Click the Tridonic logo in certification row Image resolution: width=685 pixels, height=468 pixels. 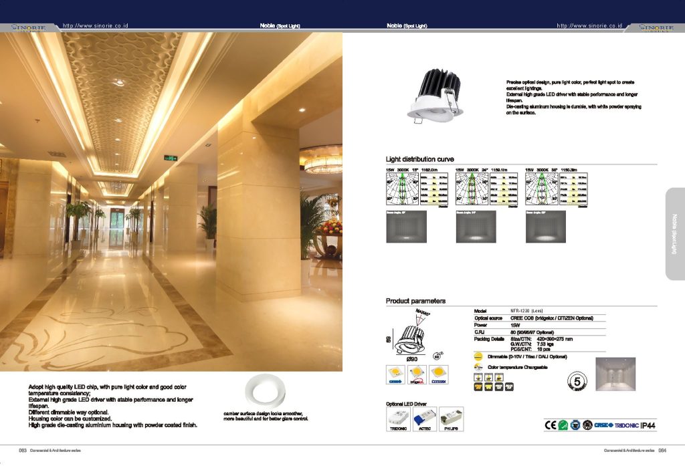click(625, 425)
